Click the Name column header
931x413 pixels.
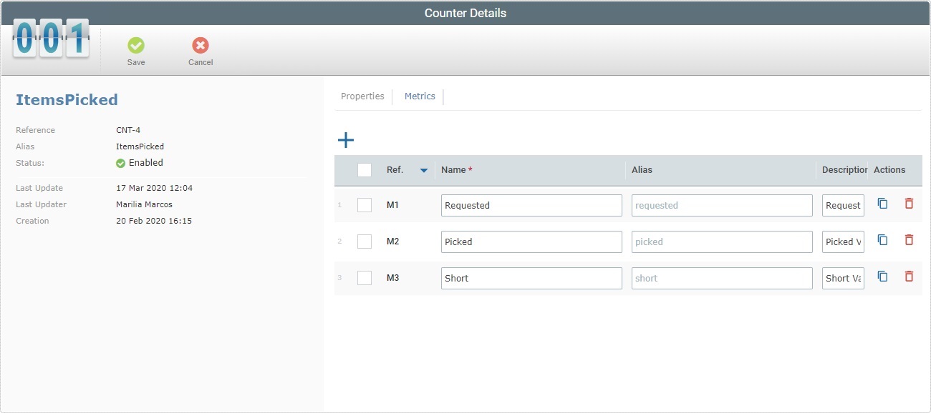pyautogui.click(x=457, y=170)
